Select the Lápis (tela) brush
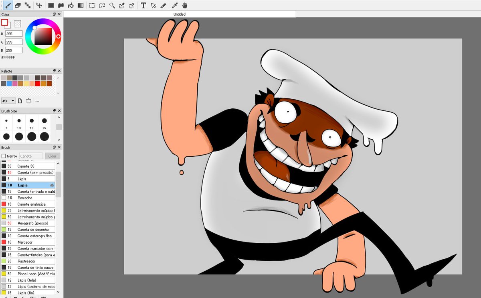 click(27, 280)
